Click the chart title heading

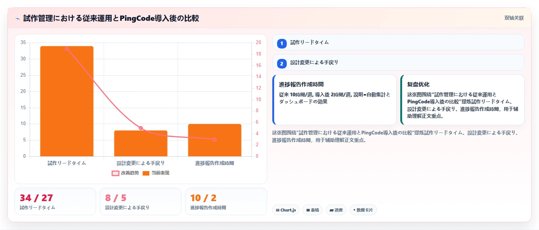pyautogui.click(x=111, y=18)
